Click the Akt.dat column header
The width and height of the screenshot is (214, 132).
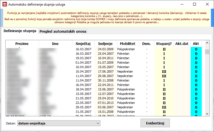click(182, 44)
